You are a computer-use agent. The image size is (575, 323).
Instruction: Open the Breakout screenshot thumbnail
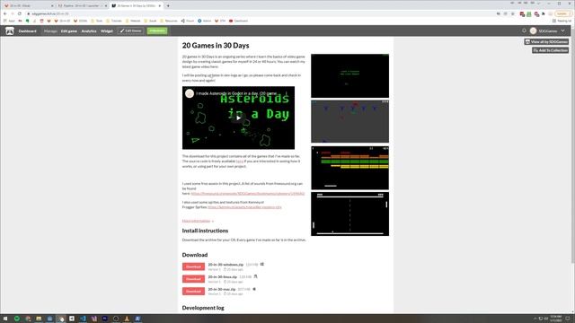(x=349, y=168)
